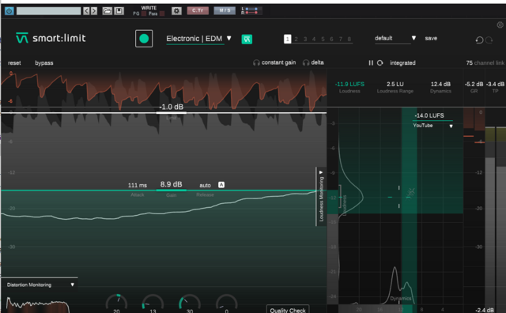This screenshot has width=506, height=313.
Task: Click the reset button
Action: pyautogui.click(x=14, y=63)
